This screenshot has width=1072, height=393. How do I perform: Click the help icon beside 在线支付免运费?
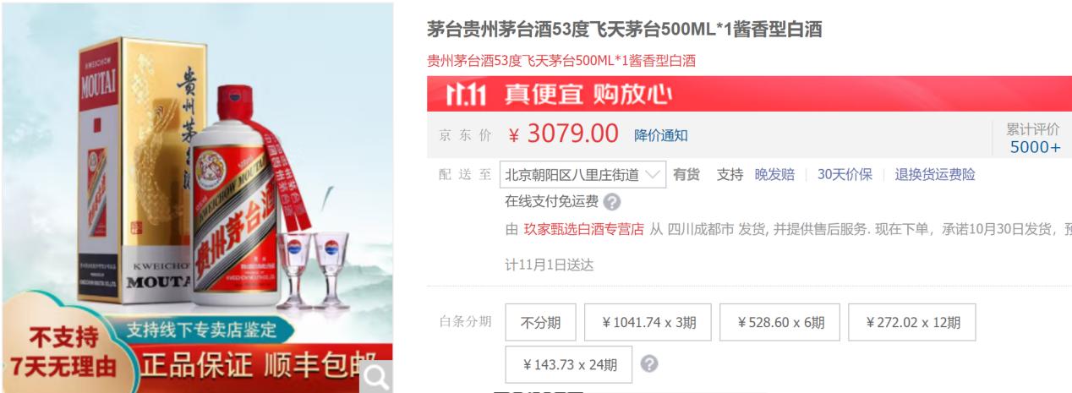point(613,202)
